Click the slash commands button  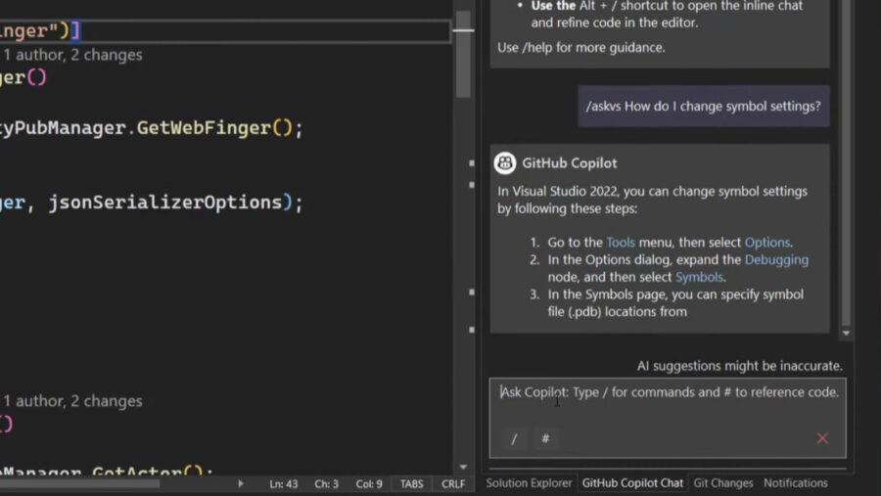coord(514,438)
